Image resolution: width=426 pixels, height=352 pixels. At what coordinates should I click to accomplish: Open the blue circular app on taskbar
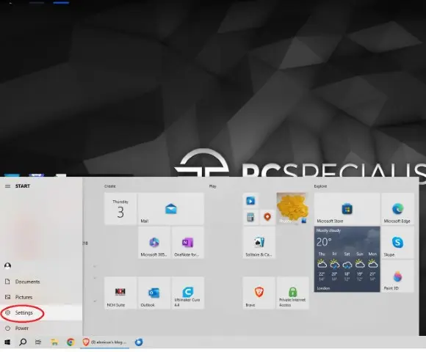(139, 342)
